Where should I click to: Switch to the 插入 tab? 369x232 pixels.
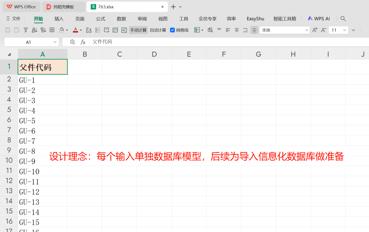[59, 19]
